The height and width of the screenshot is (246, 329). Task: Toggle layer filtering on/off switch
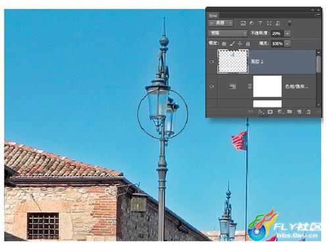tap(290, 23)
